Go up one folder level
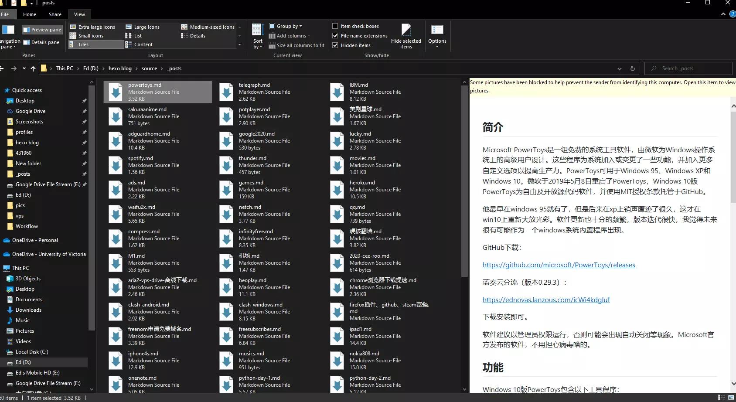736x402 pixels. tap(33, 68)
